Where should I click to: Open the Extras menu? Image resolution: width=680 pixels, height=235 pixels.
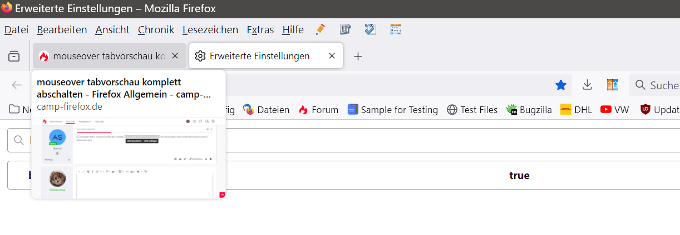click(x=260, y=30)
